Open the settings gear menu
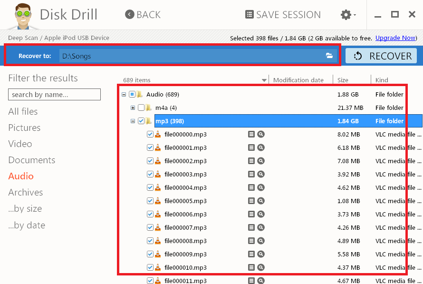This screenshot has height=284, width=423. (x=347, y=15)
